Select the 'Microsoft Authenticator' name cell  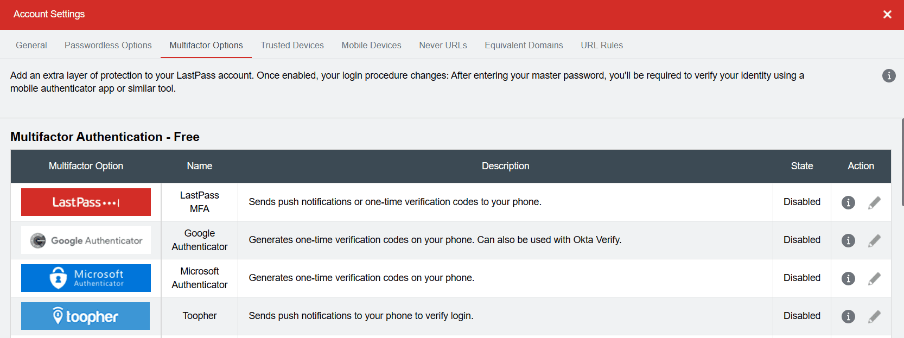pos(200,278)
